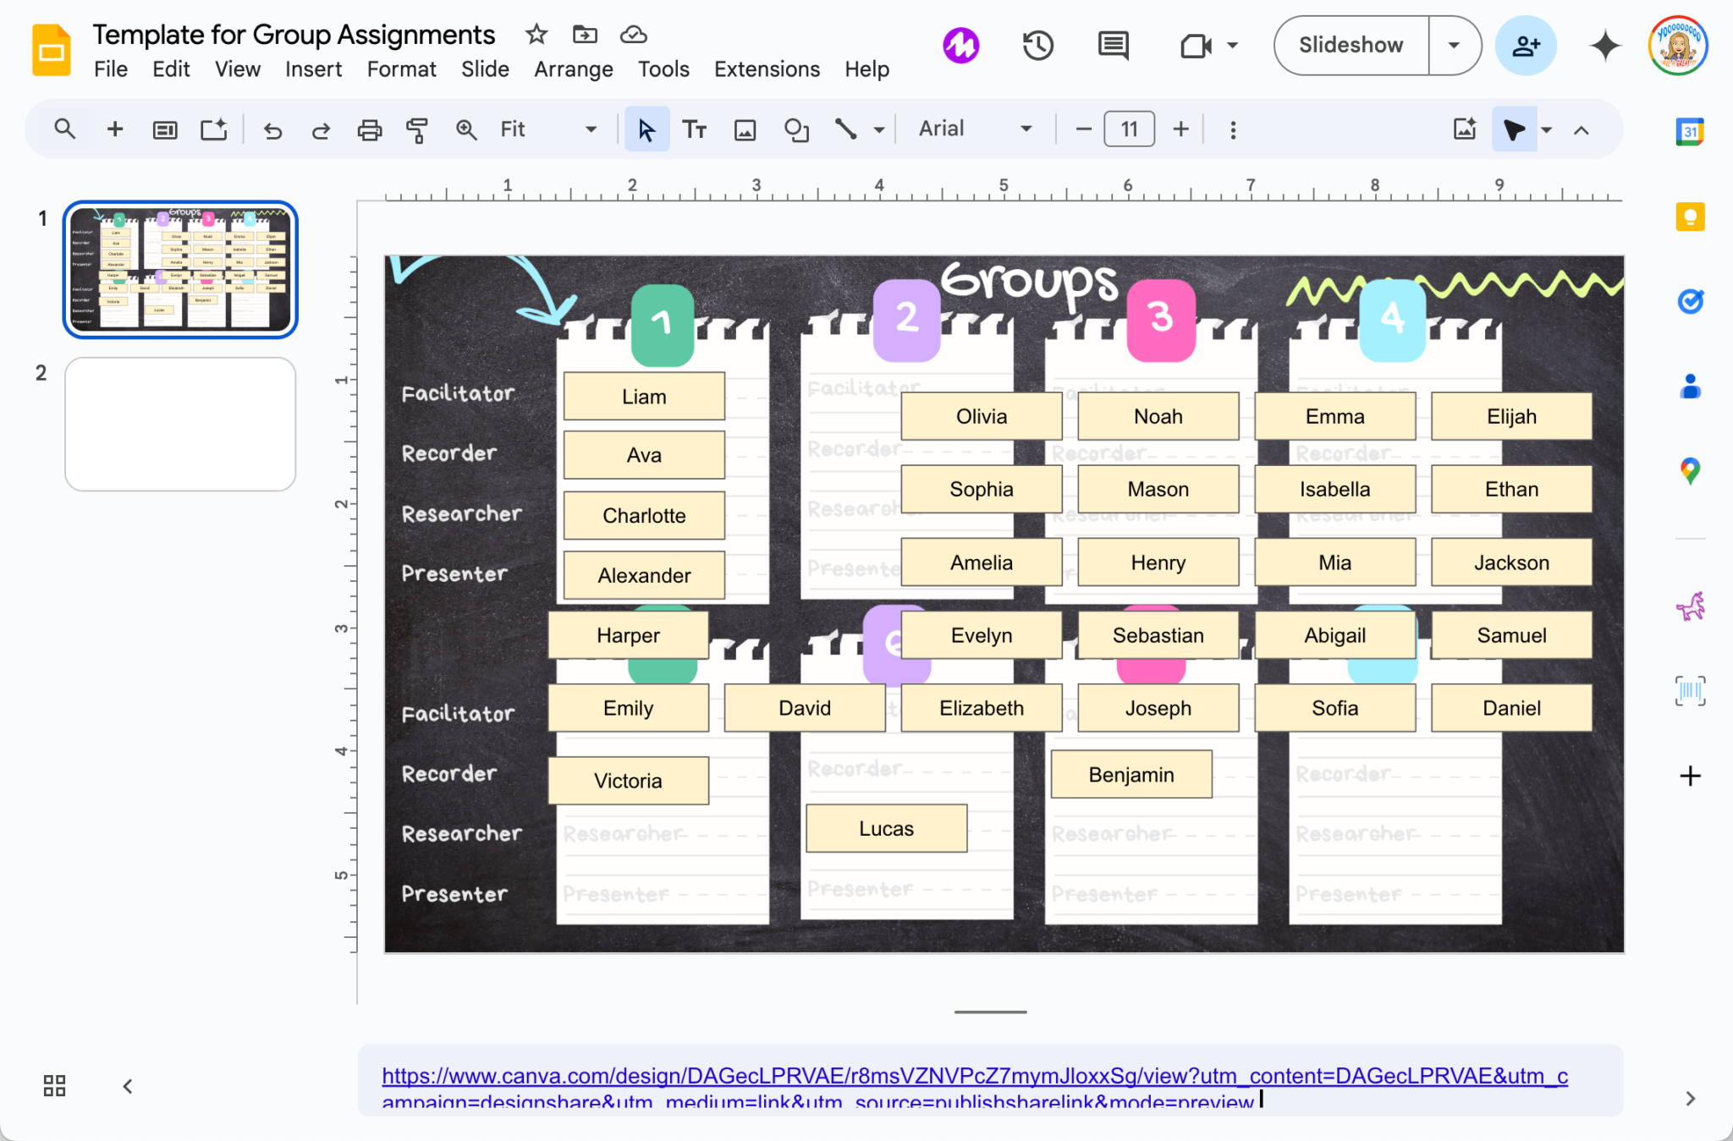Screen dimensions: 1733x1141
Task: Open the Insert menu
Action: pyautogui.click(x=313, y=69)
